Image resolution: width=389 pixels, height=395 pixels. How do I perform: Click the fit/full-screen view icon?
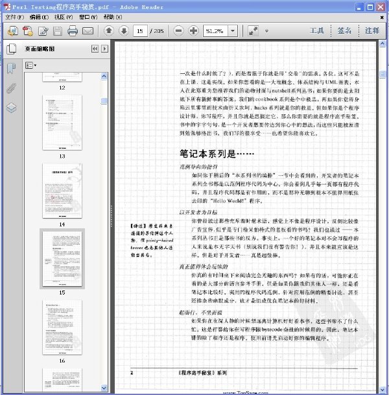click(253, 30)
